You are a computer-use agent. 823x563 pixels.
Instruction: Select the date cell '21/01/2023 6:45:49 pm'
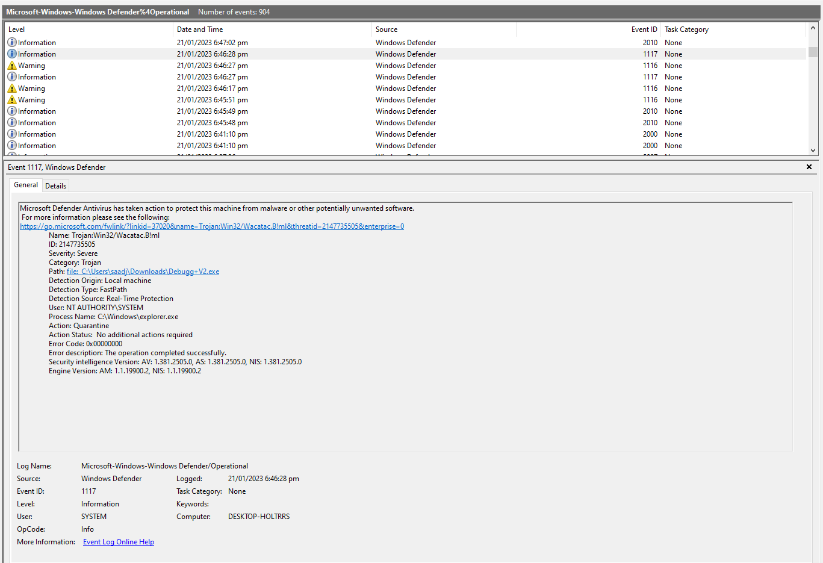[x=213, y=111]
